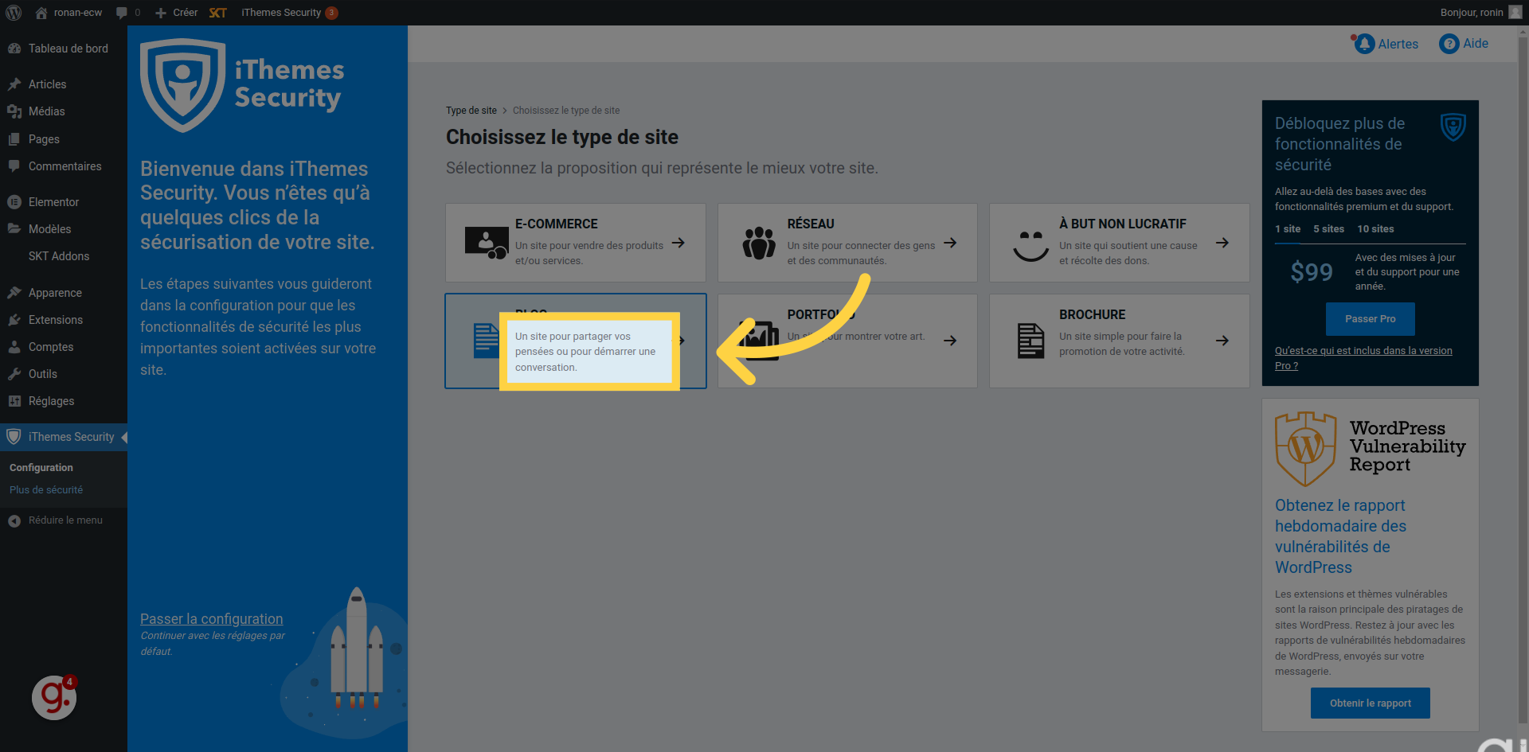
Task: Open the Aide help panel
Action: click(x=1464, y=44)
